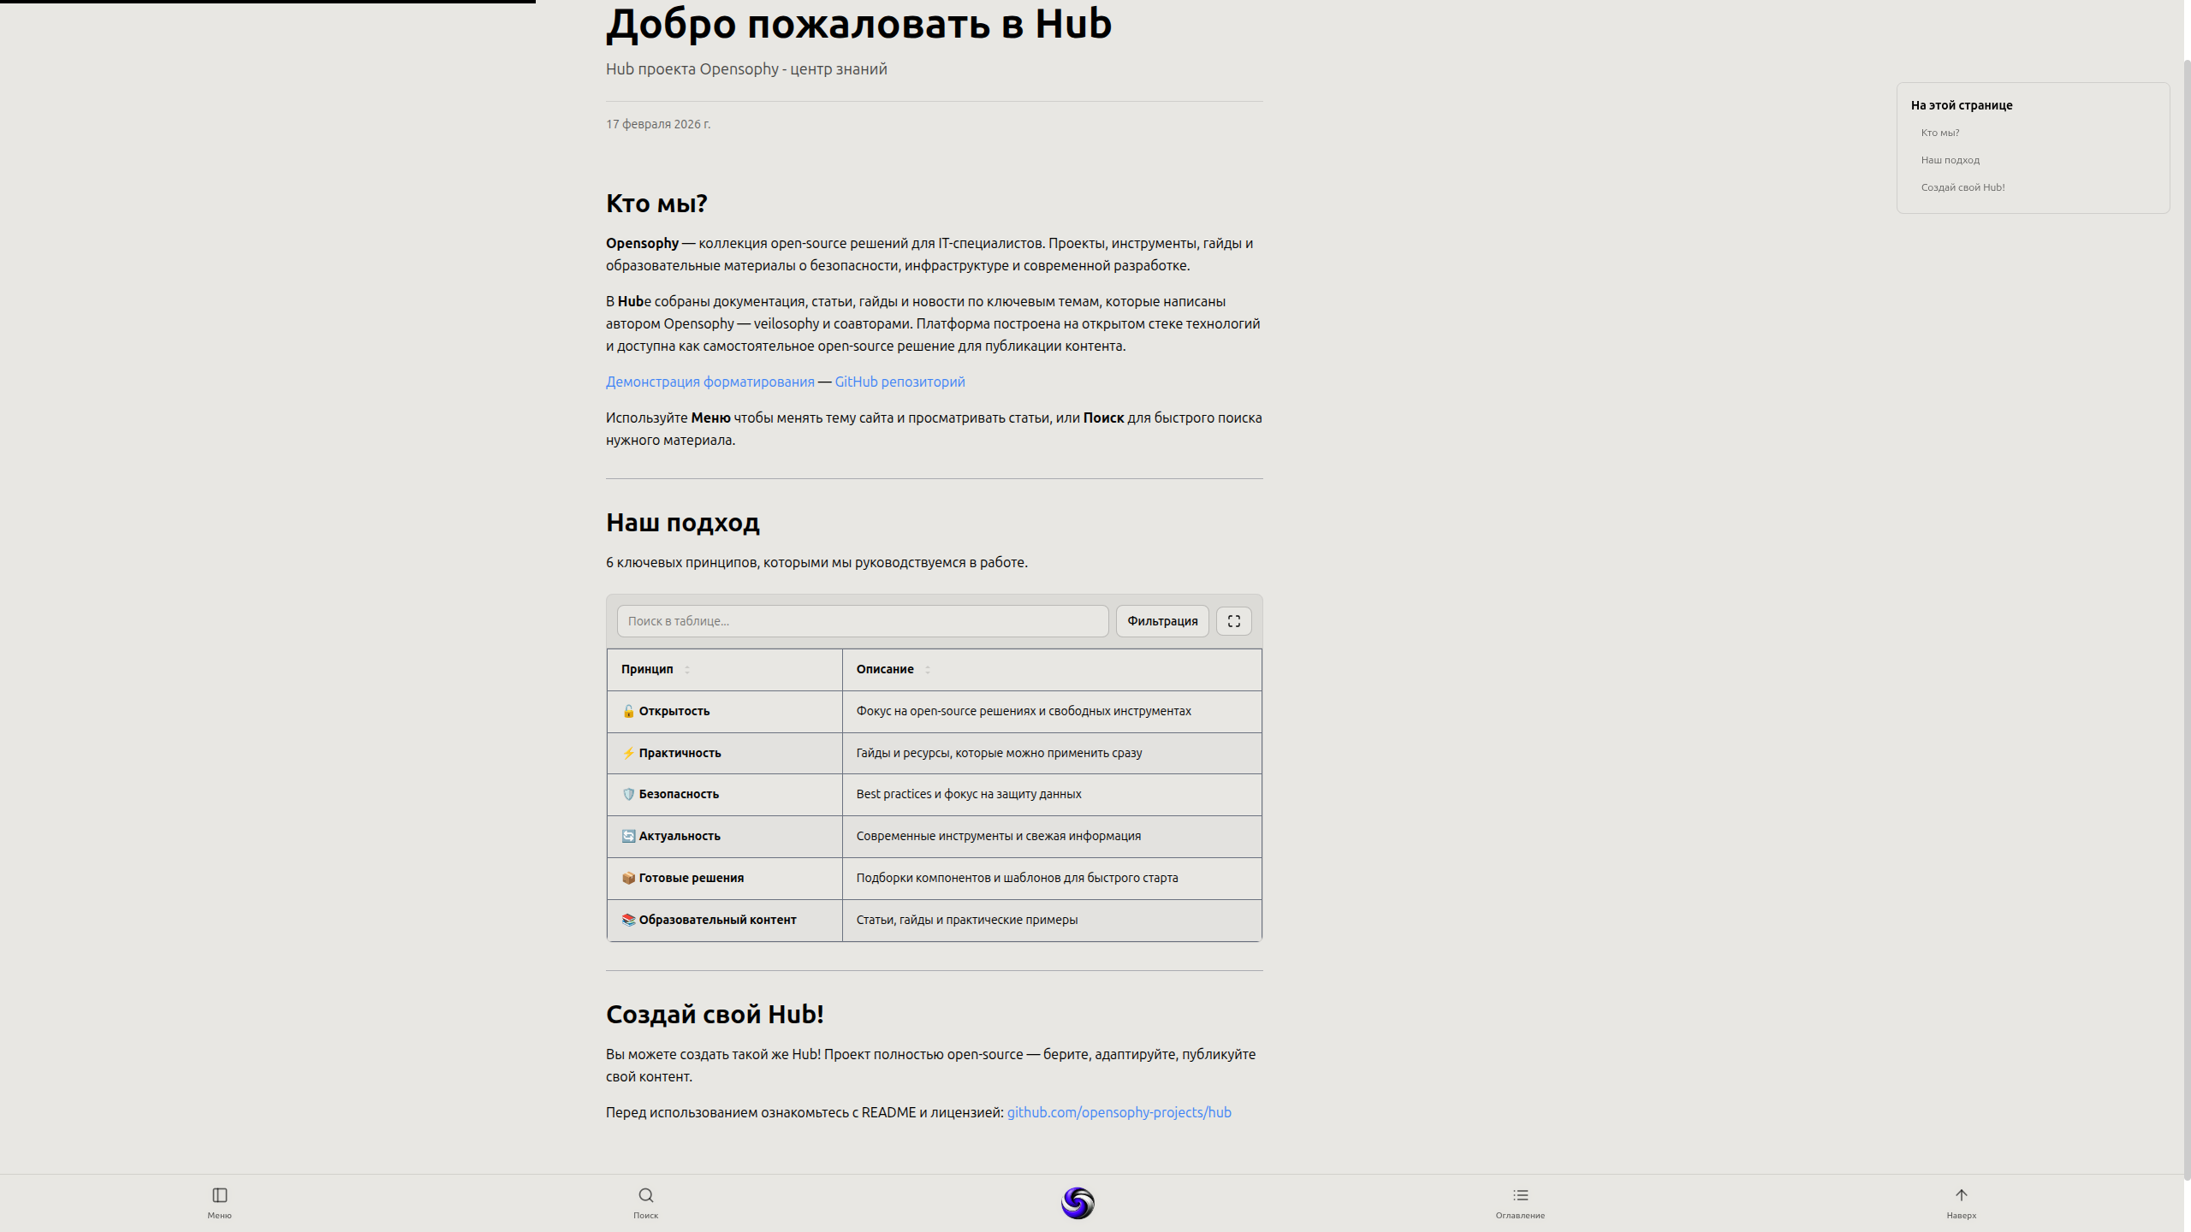Click the lock icon beside Открытость

(x=627, y=711)
